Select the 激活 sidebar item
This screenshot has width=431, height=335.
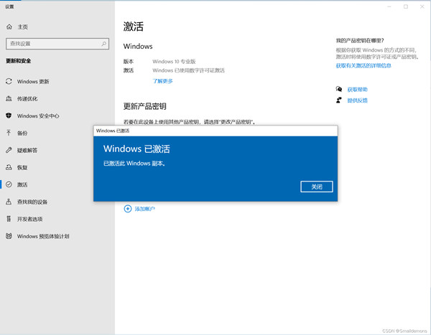22,184
